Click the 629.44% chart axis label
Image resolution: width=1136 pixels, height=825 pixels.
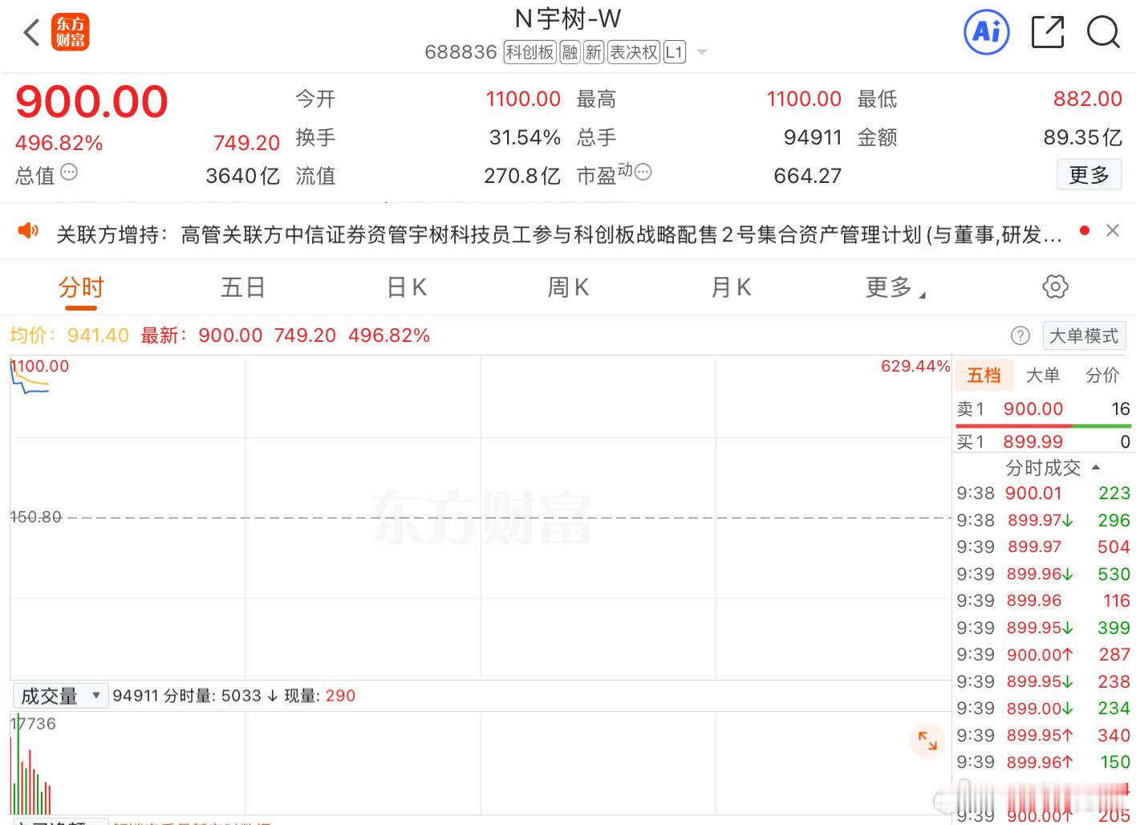coord(915,366)
